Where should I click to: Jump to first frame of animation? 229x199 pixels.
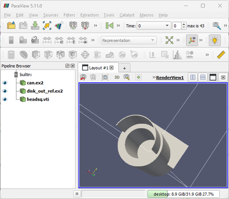110,25
